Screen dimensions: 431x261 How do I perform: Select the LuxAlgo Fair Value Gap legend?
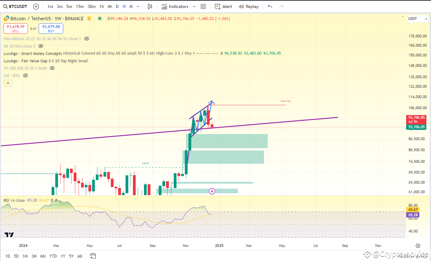pos(25,61)
